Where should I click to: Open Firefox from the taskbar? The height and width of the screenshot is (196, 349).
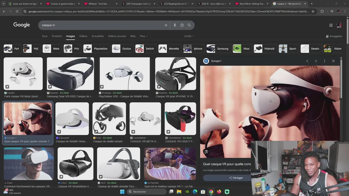point(219,192)
